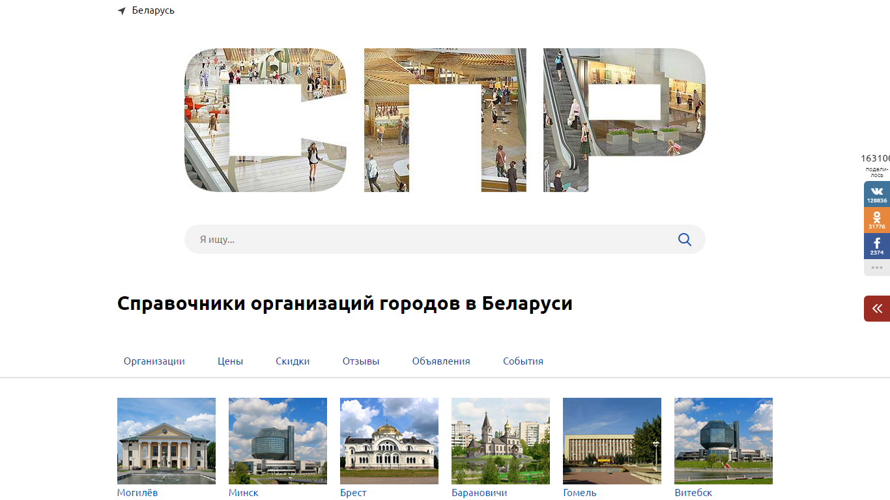Open the Могилёв text link
The height and width of the screenshot is (500, 890).
(x=137, y=493)
